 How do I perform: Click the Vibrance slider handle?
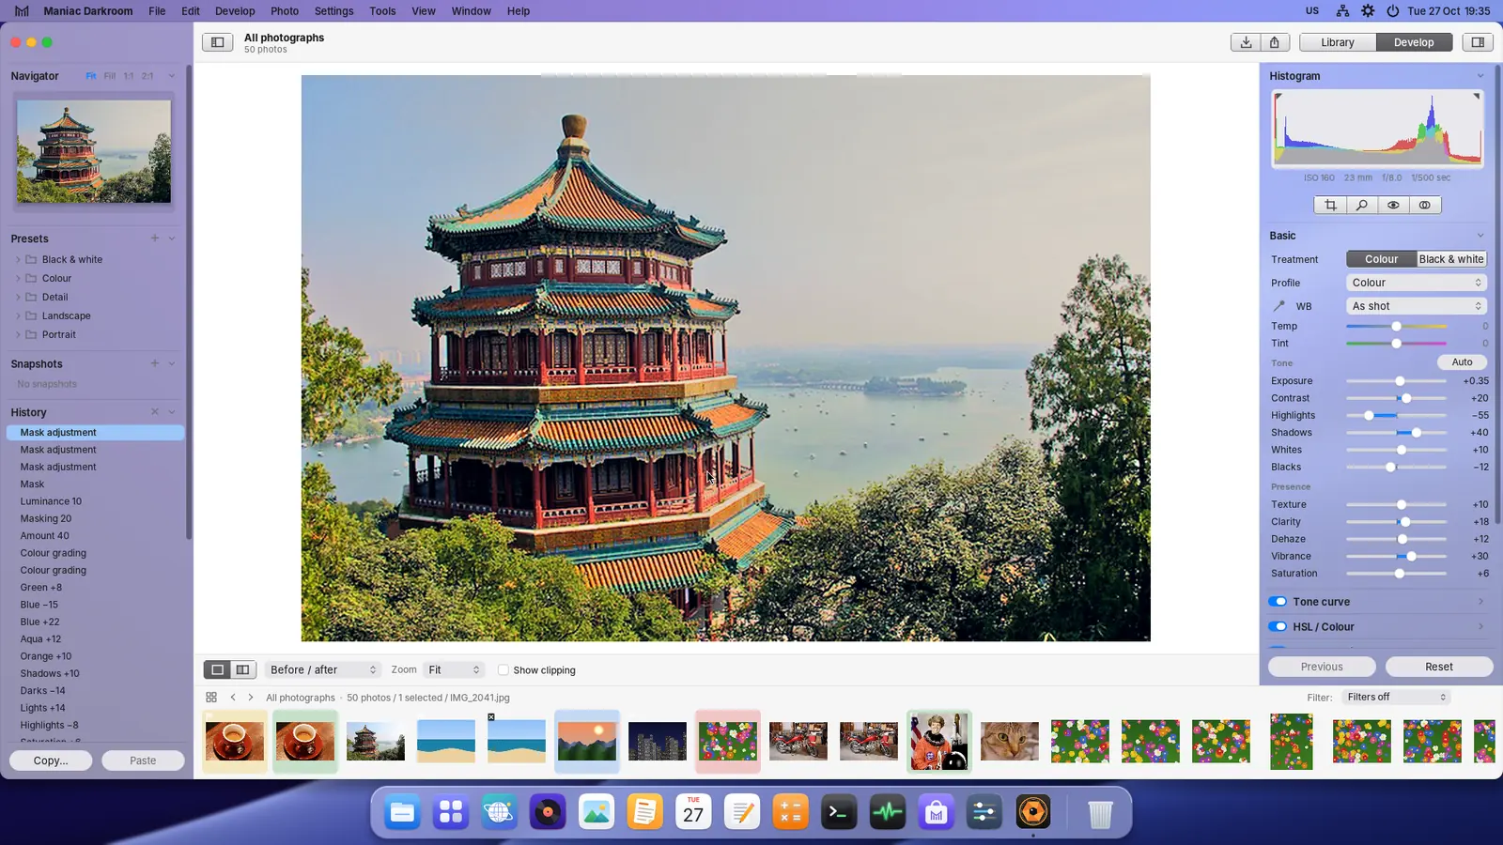point(1411,556)
